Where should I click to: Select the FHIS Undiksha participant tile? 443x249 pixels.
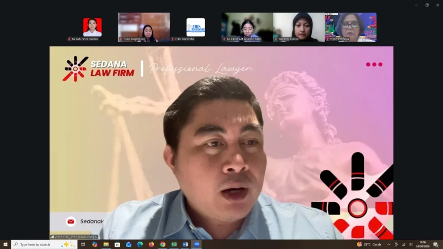(x=196, y=27)
